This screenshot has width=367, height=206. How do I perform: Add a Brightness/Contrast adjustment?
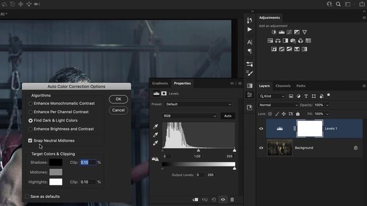pyautogui.click(x=274, y=32)
